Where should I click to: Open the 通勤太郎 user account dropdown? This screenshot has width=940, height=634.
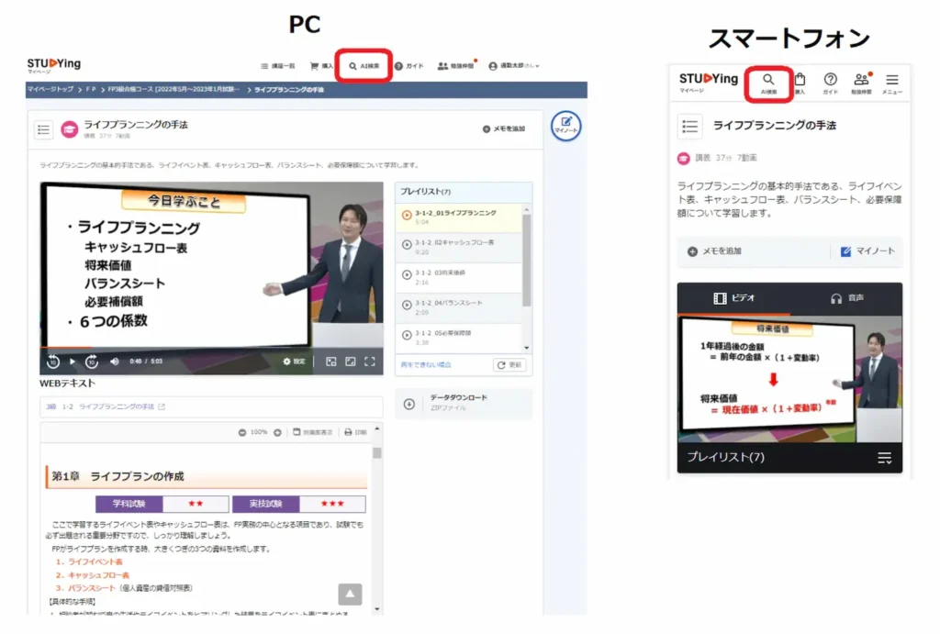[x=514, y=66]
